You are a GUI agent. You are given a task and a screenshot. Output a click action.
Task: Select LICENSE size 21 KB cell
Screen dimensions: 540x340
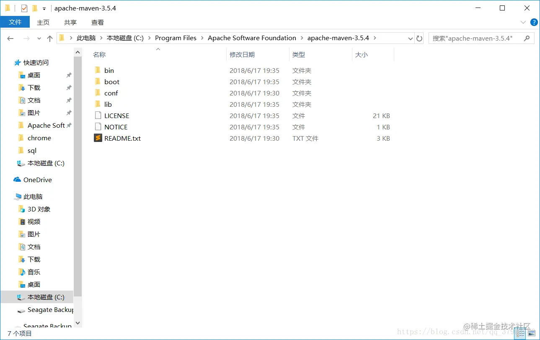tap(381, 116)
